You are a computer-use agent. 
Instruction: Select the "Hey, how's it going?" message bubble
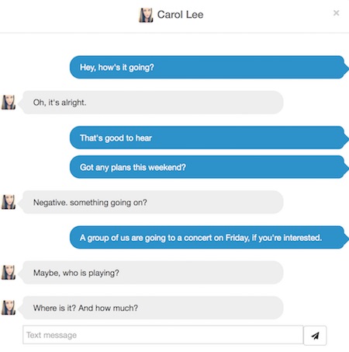[209, 68]
